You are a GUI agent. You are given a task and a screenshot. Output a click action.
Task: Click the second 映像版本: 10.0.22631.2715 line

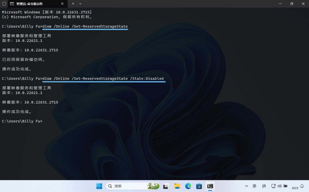click(30, 102)
